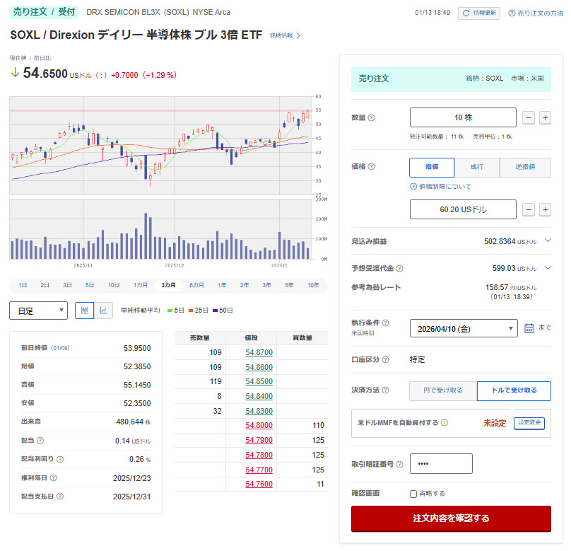
Task: Open the execution date dropdown 2026/04/10
Action: [464, 328]
